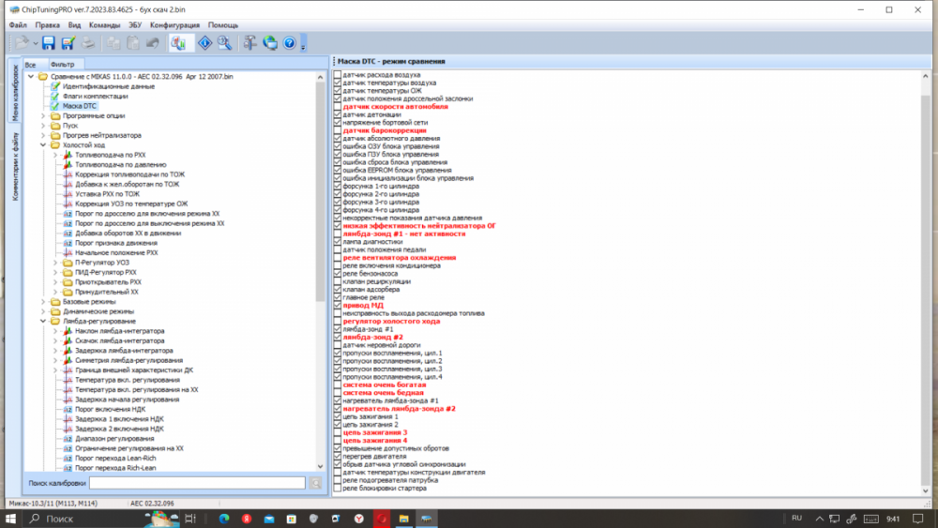938x528 pixels.
Task: Select 'Порог включения НДК' calibration
Action: [110, 410]
